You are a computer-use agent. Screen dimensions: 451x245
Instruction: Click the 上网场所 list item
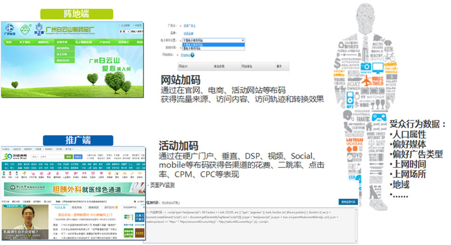click(x=409, y=175)
